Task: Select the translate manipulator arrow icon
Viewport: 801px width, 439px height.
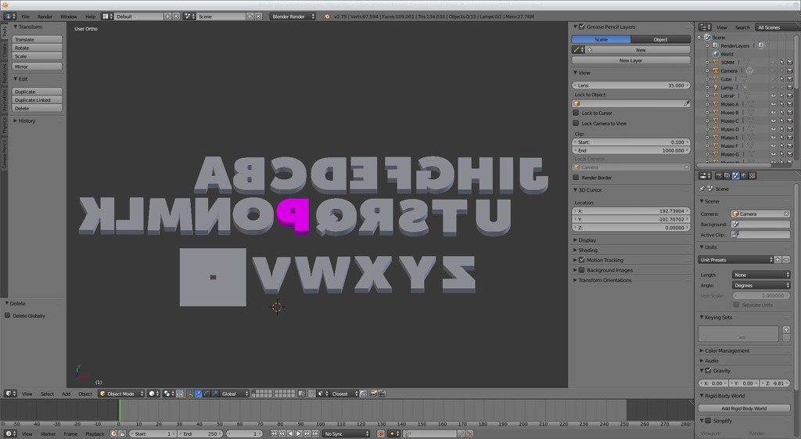Action: [197, 394]
